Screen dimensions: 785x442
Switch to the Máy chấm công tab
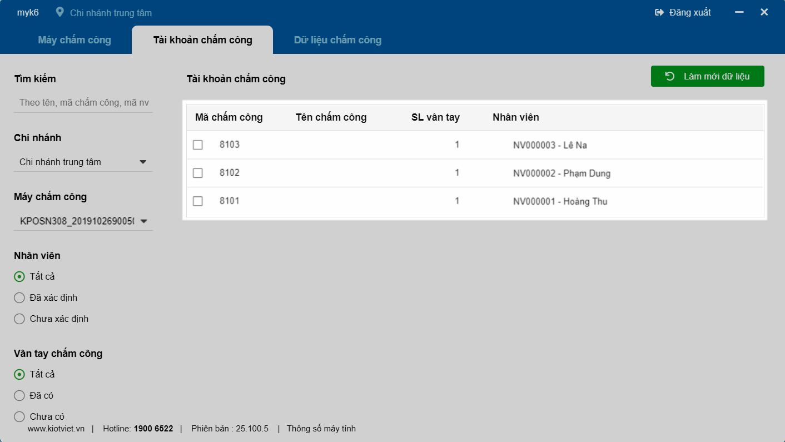(74, 40)
